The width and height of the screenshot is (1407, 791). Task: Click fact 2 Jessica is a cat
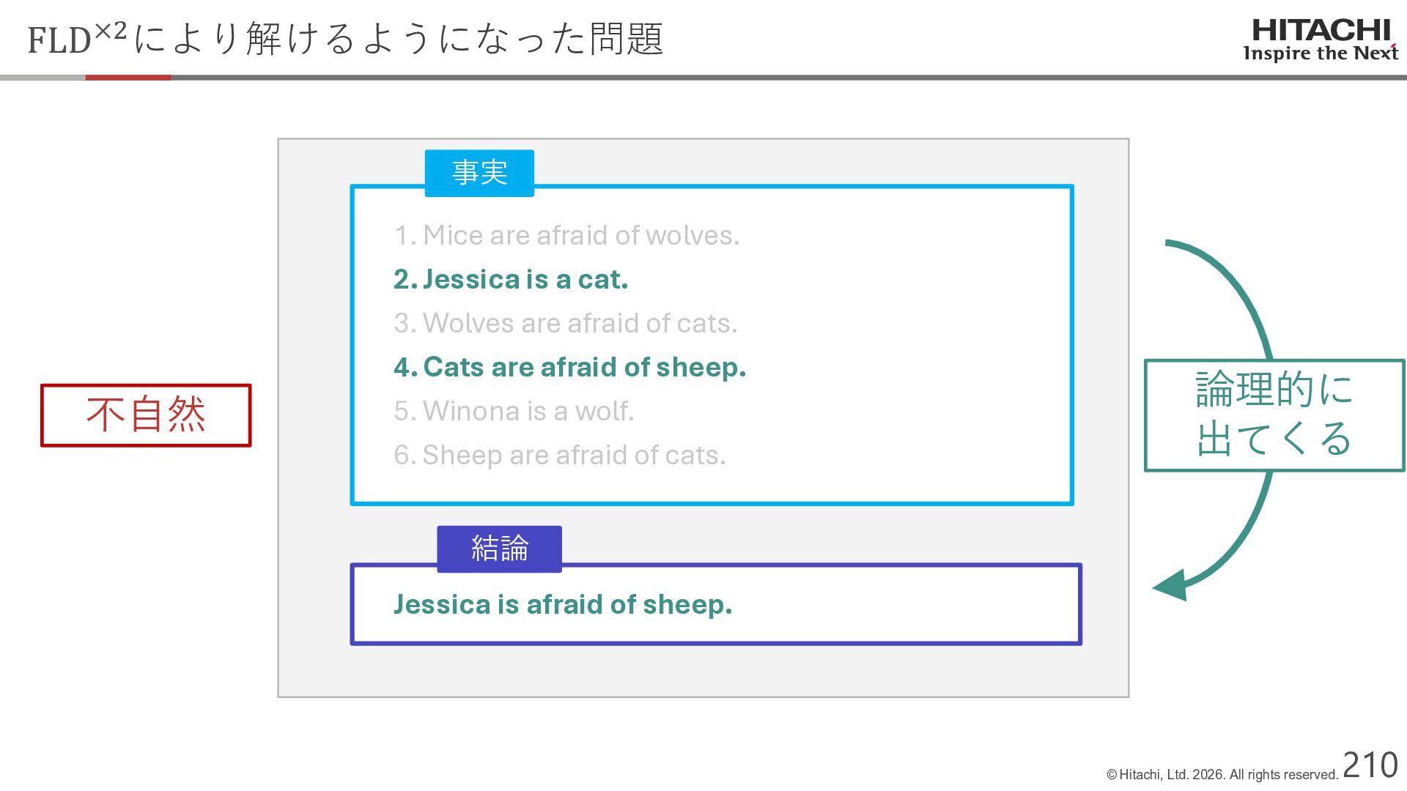pyautogui.click(x=511, y=279)
